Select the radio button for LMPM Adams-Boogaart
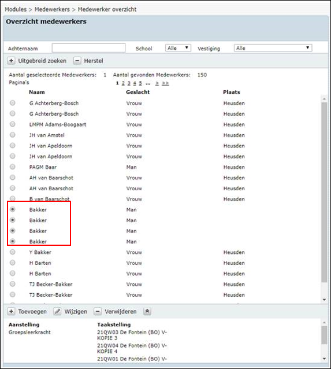The image size is (331, 369). pos(13,124)
